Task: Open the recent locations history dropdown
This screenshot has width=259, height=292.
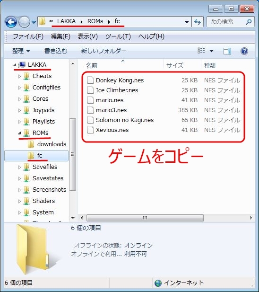Action: 34,22
